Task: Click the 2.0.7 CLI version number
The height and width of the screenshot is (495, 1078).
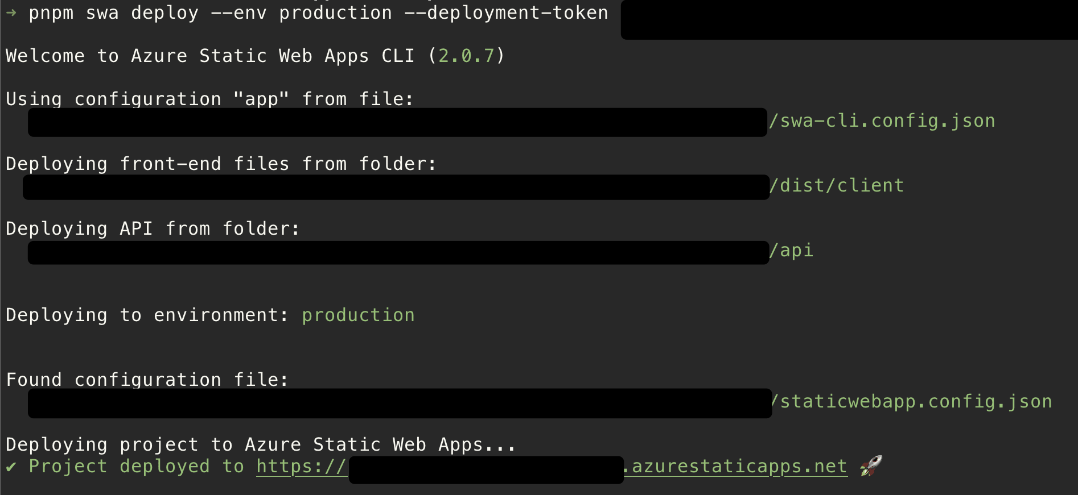Action: click(466, 56)
